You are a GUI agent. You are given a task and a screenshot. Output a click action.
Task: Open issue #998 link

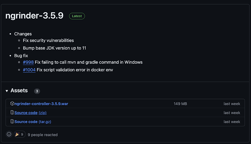tap(28, 62)
